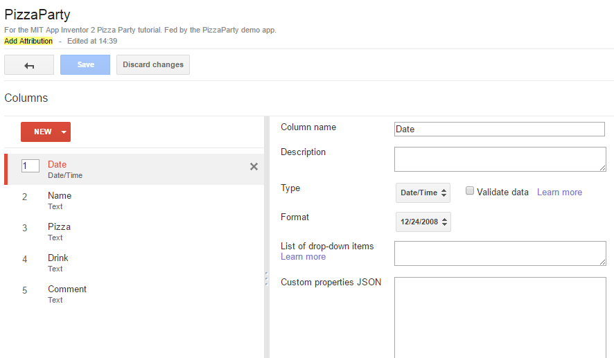Click the NEW button label
614x358 pixels.
pos(43,132)
